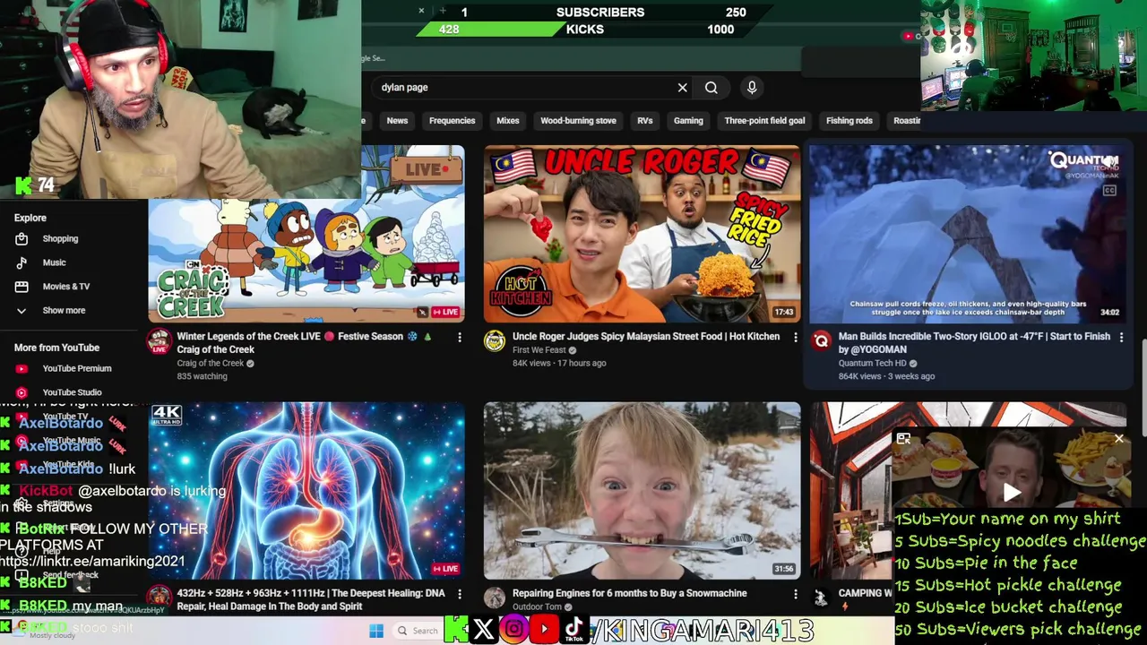Select the RVs filter chip
The height and width of the screenshot is (645, 1147).
645,121
